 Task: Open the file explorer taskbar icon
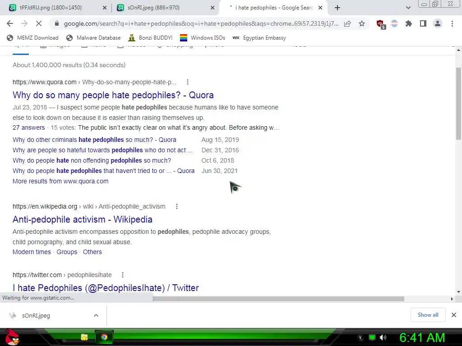tap(84, 337)
